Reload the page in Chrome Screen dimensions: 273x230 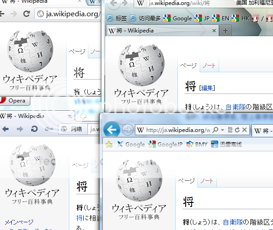click(26, 14)
